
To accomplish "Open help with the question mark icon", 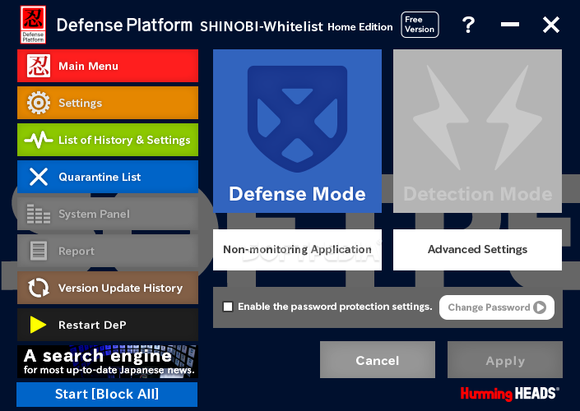I will point(468,25).
